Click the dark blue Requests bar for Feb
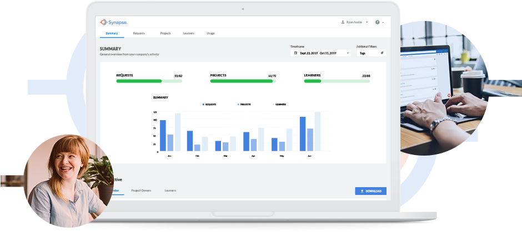The height and width of the screenshot is (232, 522). click(x=190, y=141)
